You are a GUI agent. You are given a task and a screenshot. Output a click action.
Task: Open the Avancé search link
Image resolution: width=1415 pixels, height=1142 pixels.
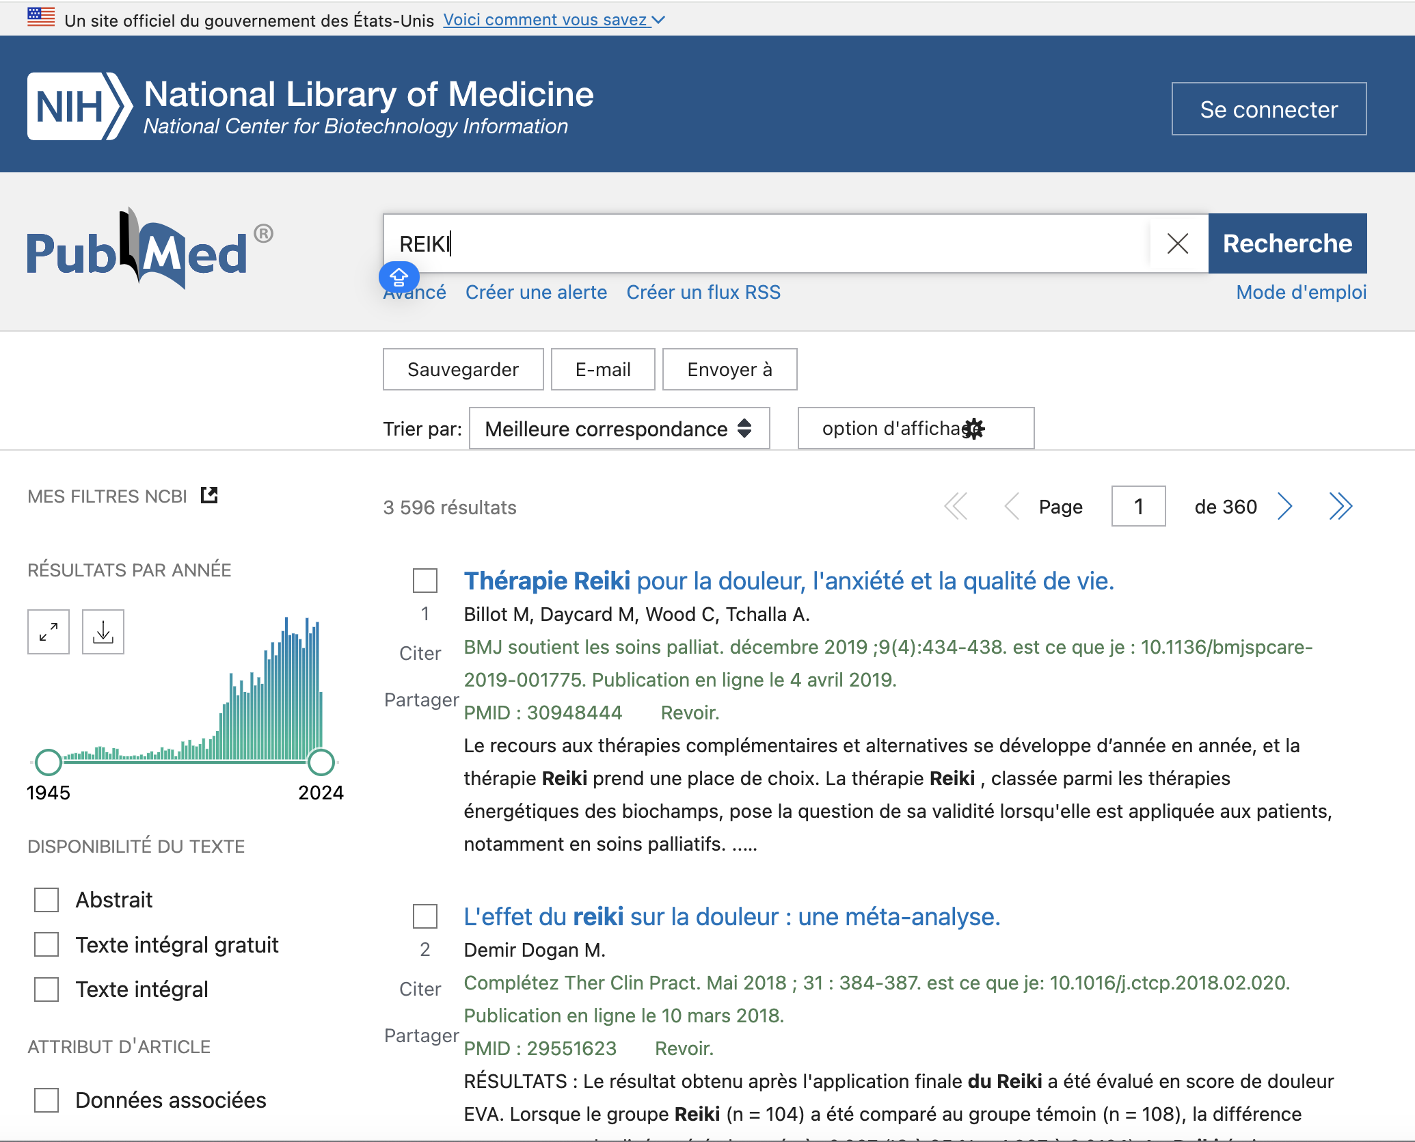pos(414,293)
